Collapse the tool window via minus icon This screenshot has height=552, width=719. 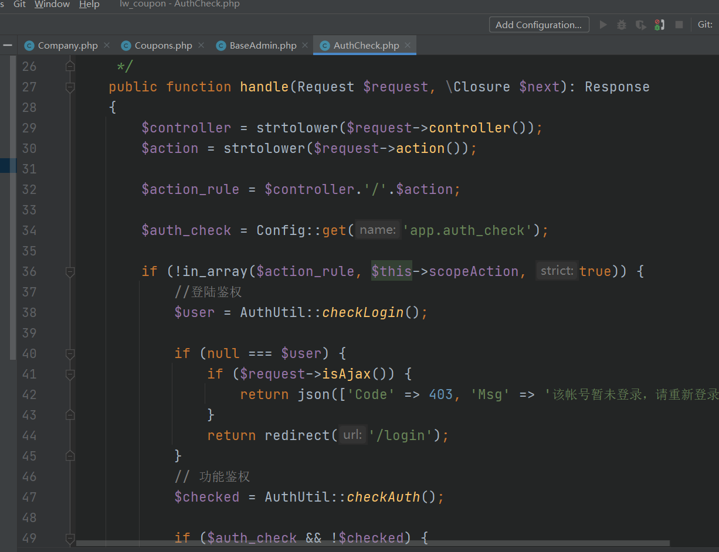pyautogui.click(x=7, y=45)
